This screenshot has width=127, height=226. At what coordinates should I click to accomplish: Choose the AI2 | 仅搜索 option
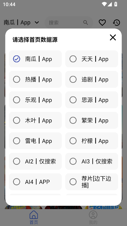coord(35,161)
